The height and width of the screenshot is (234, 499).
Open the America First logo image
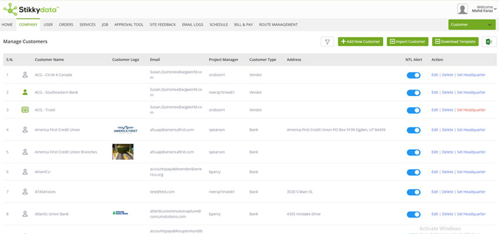click(126, 130)
